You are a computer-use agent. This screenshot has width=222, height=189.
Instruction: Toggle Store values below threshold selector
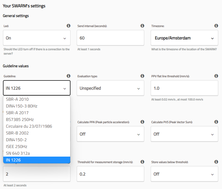(184, 174)
